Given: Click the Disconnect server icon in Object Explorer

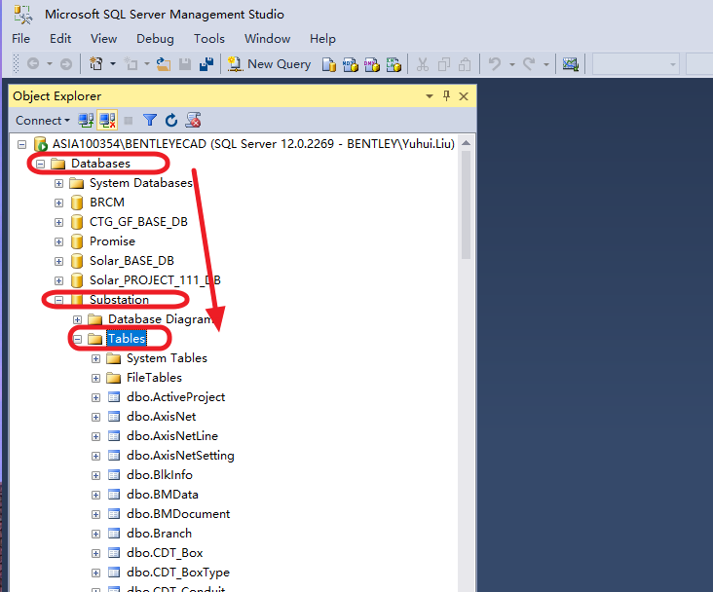Looking at the screenshot, I should click(x=108, y=121).
